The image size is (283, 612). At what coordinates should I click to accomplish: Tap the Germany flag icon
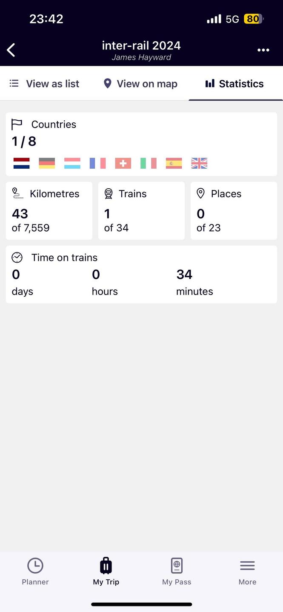pyautogui.click(x=47, y=163)
